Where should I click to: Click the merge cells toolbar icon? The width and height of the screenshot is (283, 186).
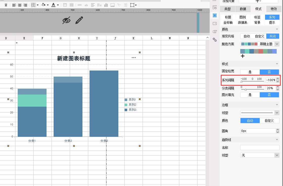tap(65, 5)
